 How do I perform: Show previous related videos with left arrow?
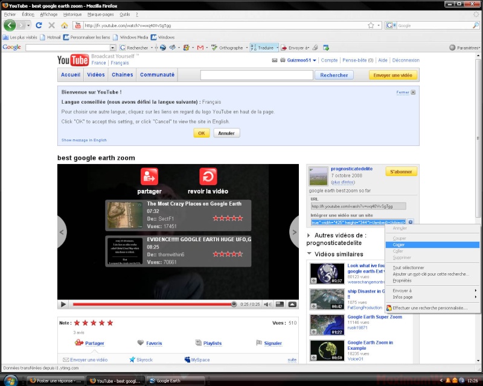pyautogui.click(x=62, y=232)
